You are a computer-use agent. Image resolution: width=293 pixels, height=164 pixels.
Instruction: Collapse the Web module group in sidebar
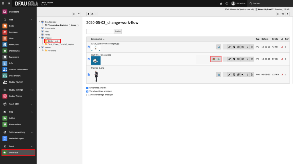pos(32,20)
